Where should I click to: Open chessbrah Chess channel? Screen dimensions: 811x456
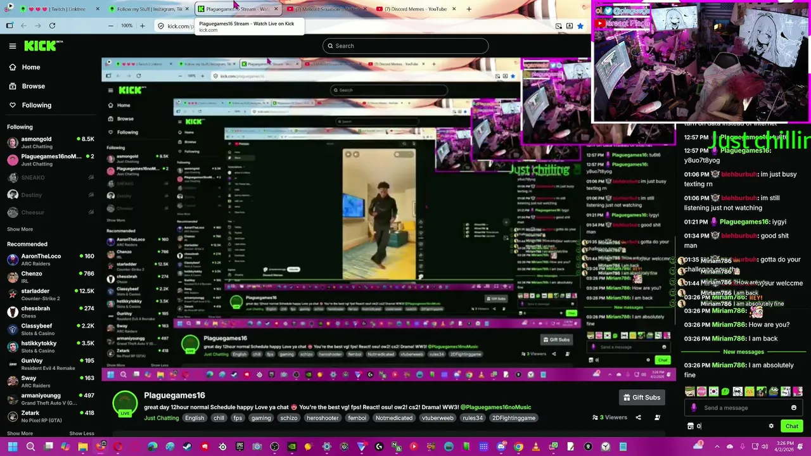pos(51,312)
